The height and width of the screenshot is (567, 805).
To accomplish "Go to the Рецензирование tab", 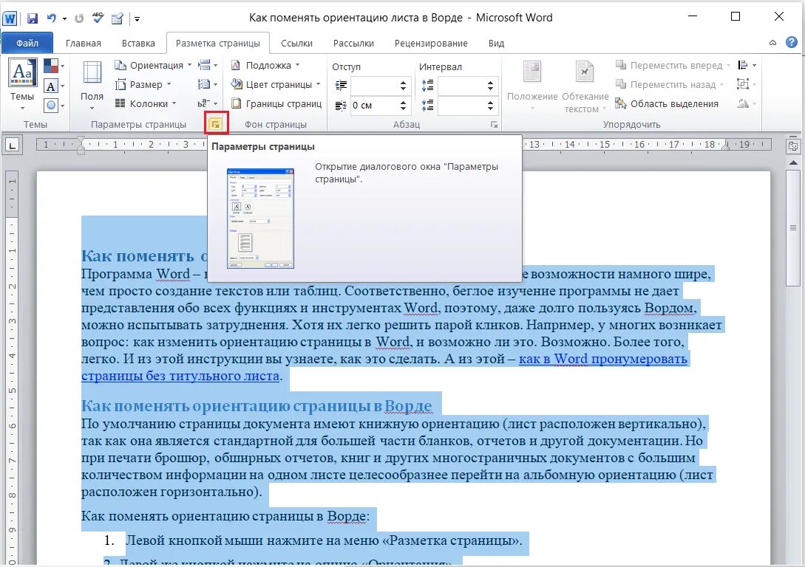I will coord(431,43).
